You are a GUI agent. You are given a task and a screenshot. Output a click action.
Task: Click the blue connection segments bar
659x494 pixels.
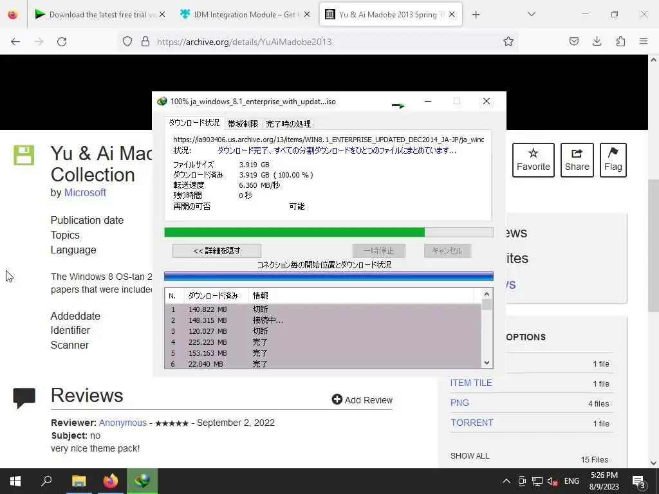329,276
